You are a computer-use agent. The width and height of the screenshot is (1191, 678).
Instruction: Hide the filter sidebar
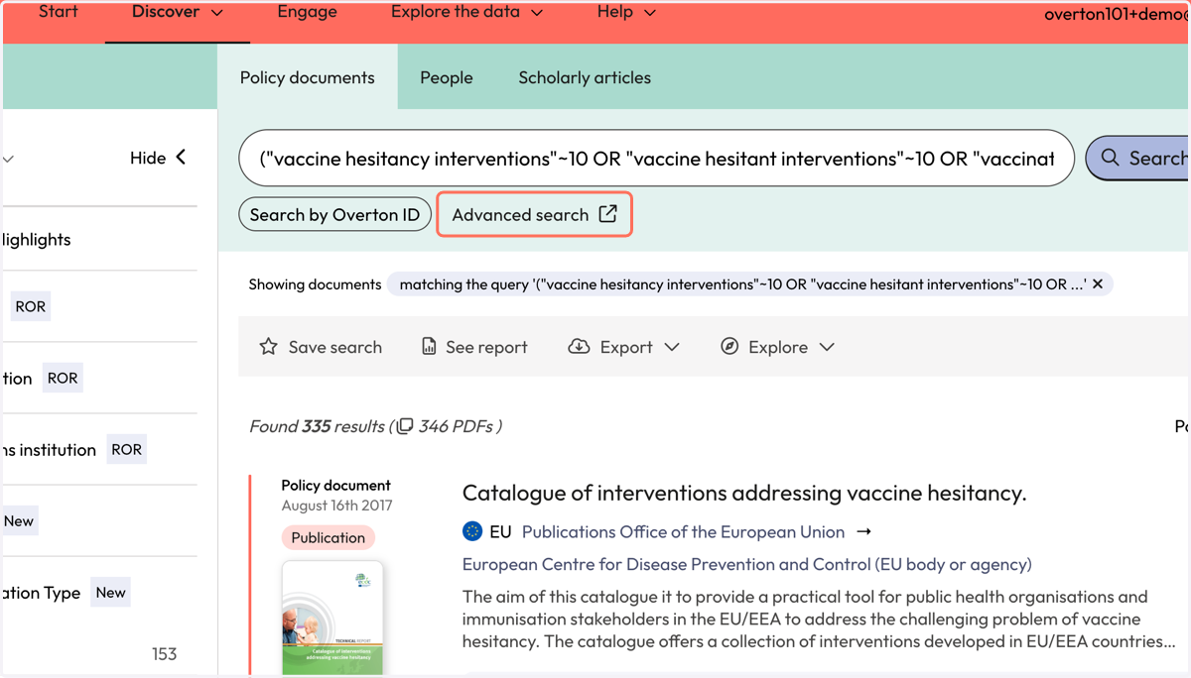coord(158,158)
